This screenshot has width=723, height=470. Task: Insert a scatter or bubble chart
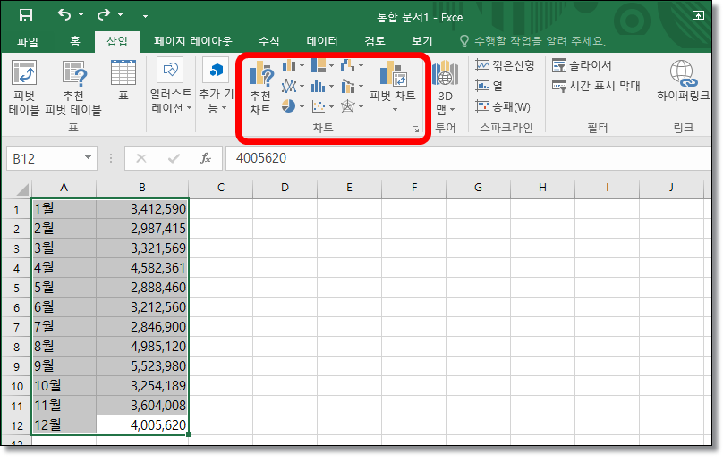pyautogui.click(x=322, y=106)
